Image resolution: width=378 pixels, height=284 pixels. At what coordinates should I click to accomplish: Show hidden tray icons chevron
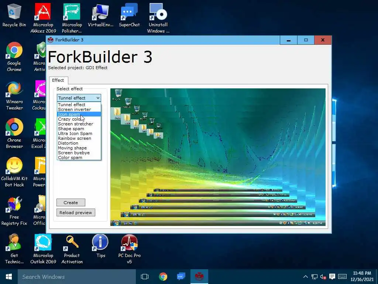tap(305, 277)
